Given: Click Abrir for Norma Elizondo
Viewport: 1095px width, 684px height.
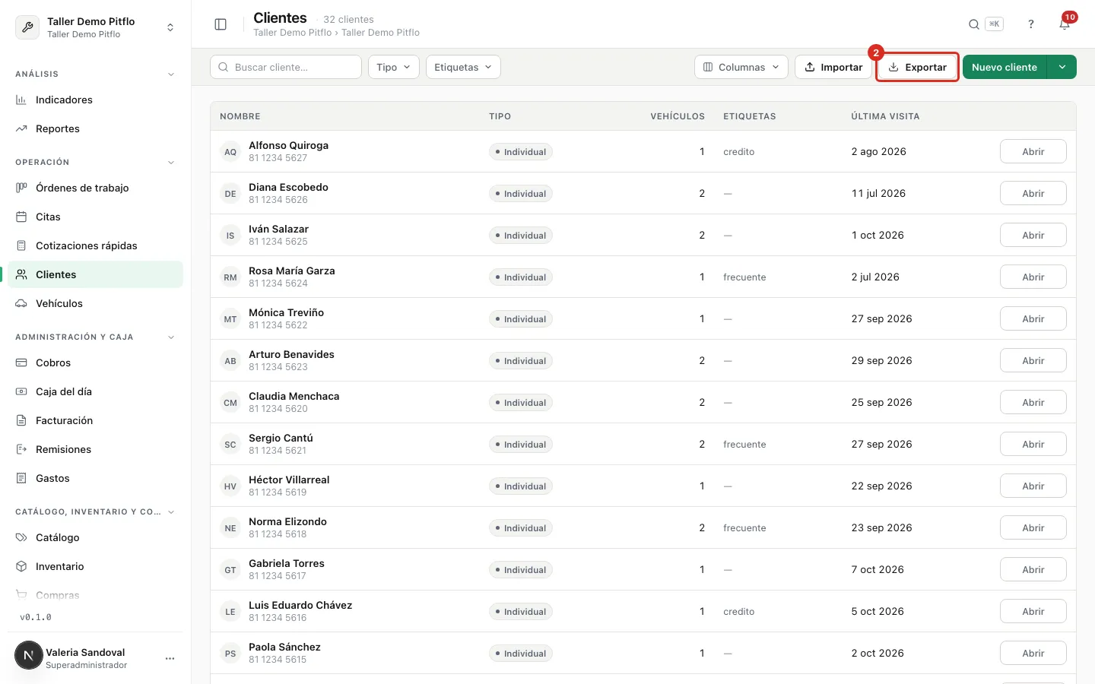Looking at the screenshot, I should pyautogui.click(x=1033, y=527).
